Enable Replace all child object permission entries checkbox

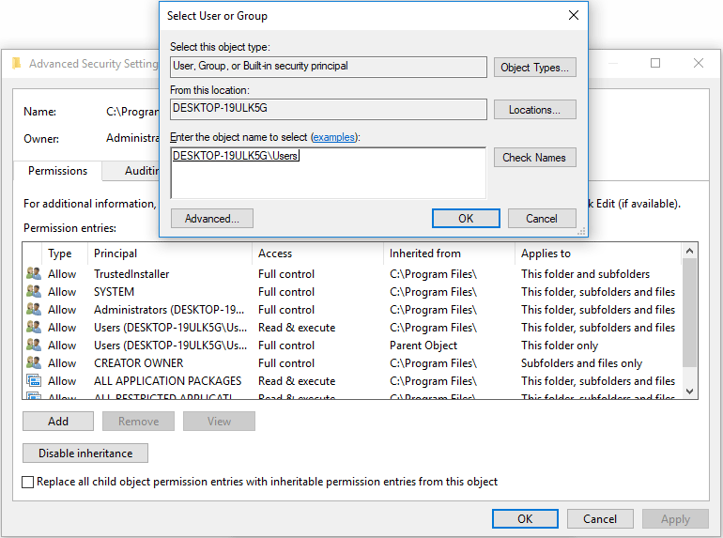pyautogui.click(x=28, y=482)
